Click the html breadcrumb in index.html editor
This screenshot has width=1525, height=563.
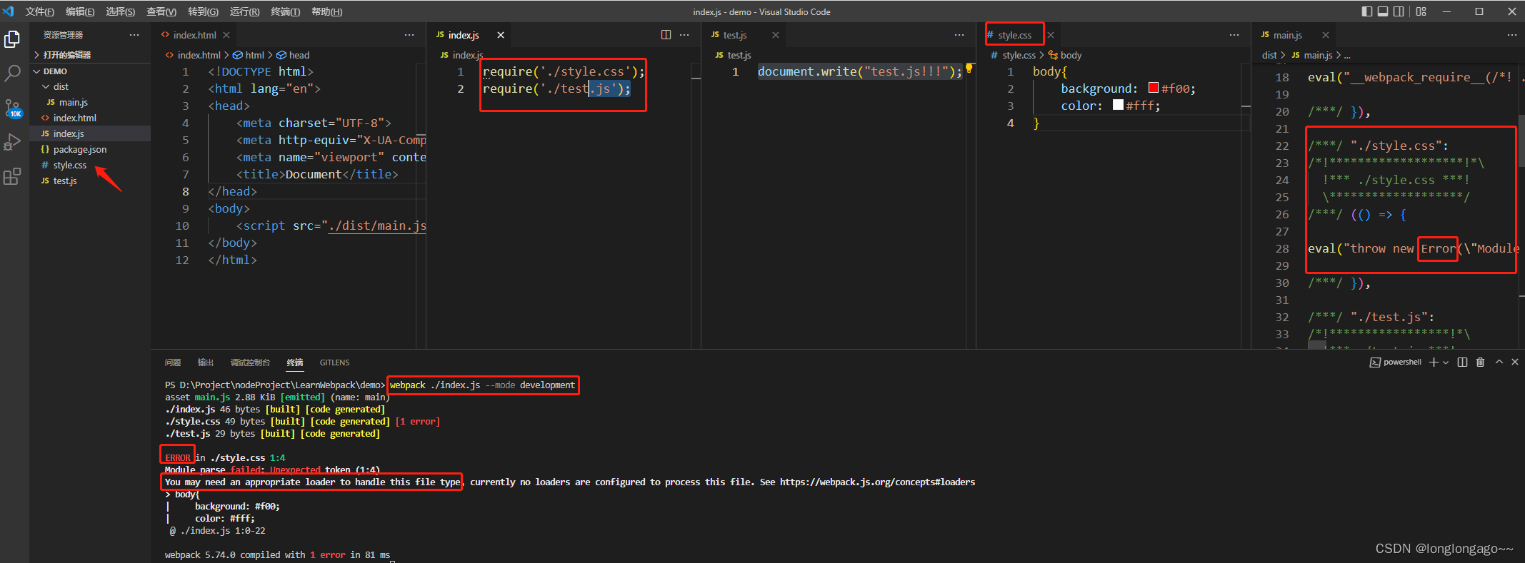(x=249, y=55)
